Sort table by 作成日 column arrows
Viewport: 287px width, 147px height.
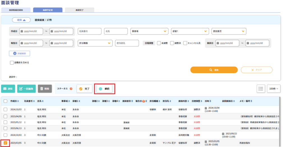[x=18, y=101]
